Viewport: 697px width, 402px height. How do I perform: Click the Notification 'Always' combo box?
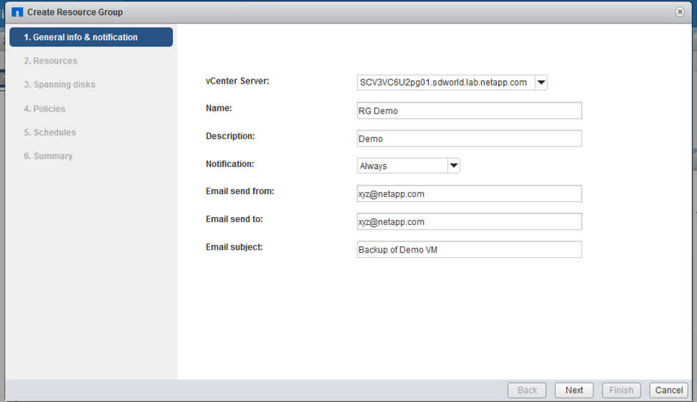(x=402, y=166)
